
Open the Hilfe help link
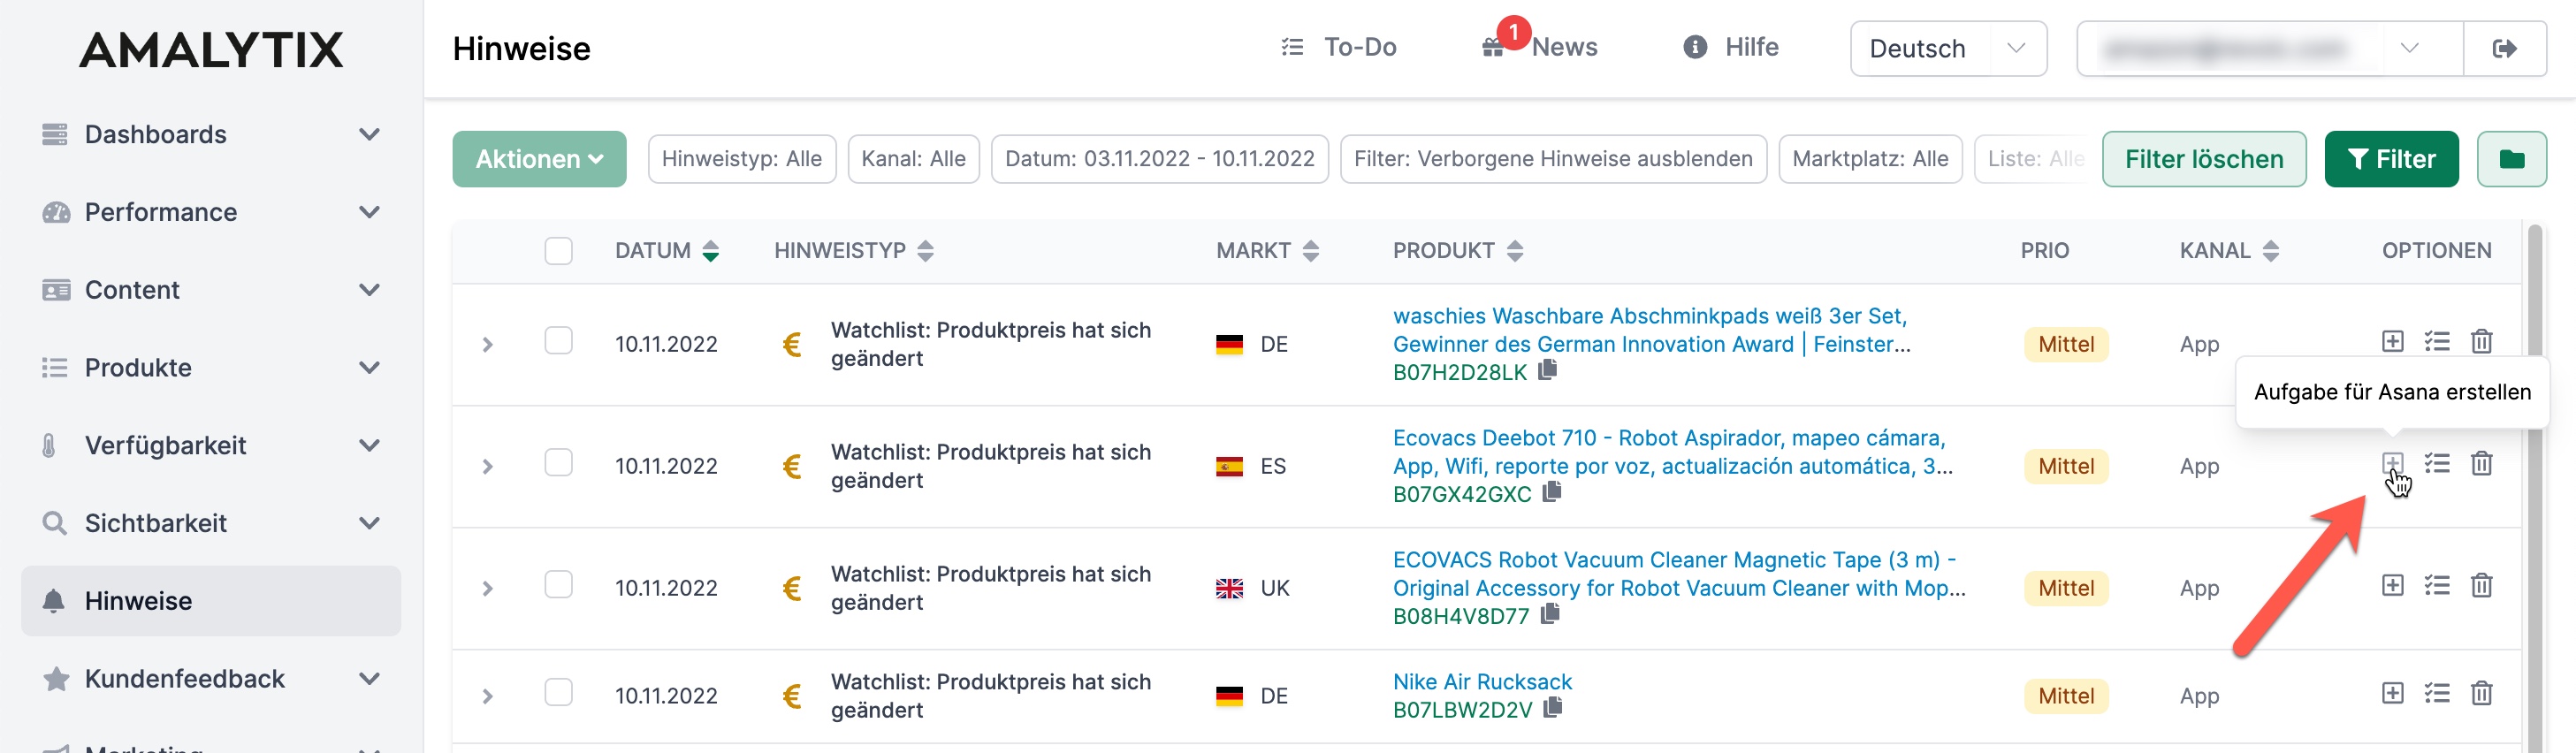coord(1731,47)
